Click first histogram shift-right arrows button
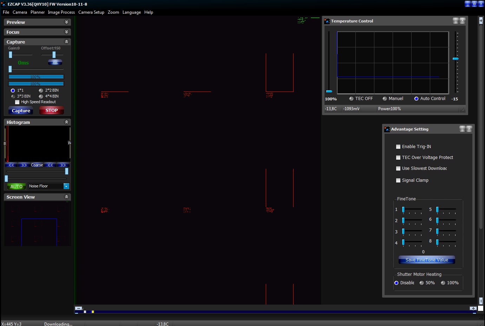485x326 pixels. point(24,165)
